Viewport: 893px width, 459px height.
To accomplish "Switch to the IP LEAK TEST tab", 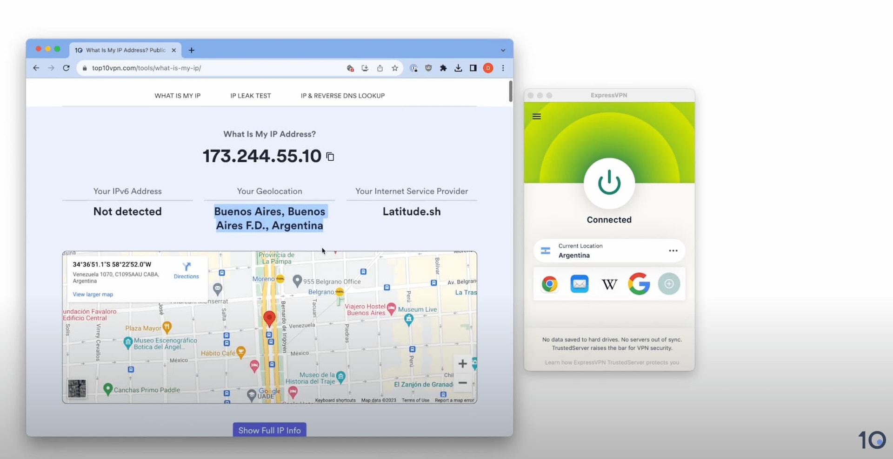I will coord(250,96).
